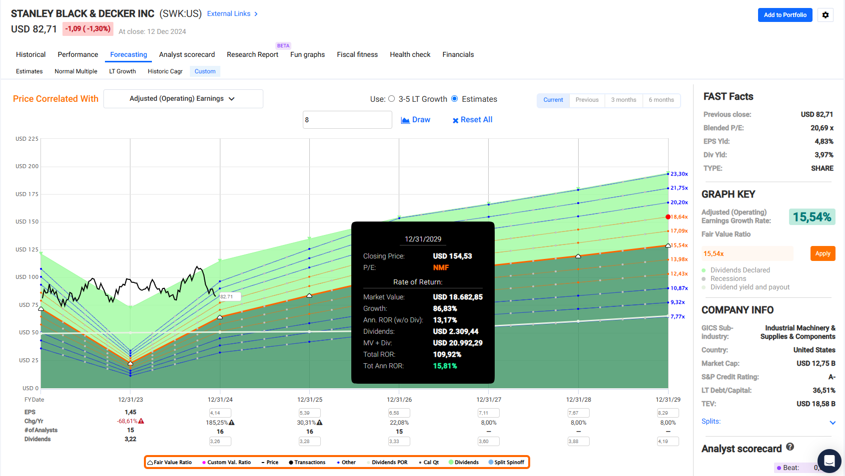This screenshot has width=845, height=476.
Task: Select the 3-5 LT Growth radio button
Action: tap(391, 99)
